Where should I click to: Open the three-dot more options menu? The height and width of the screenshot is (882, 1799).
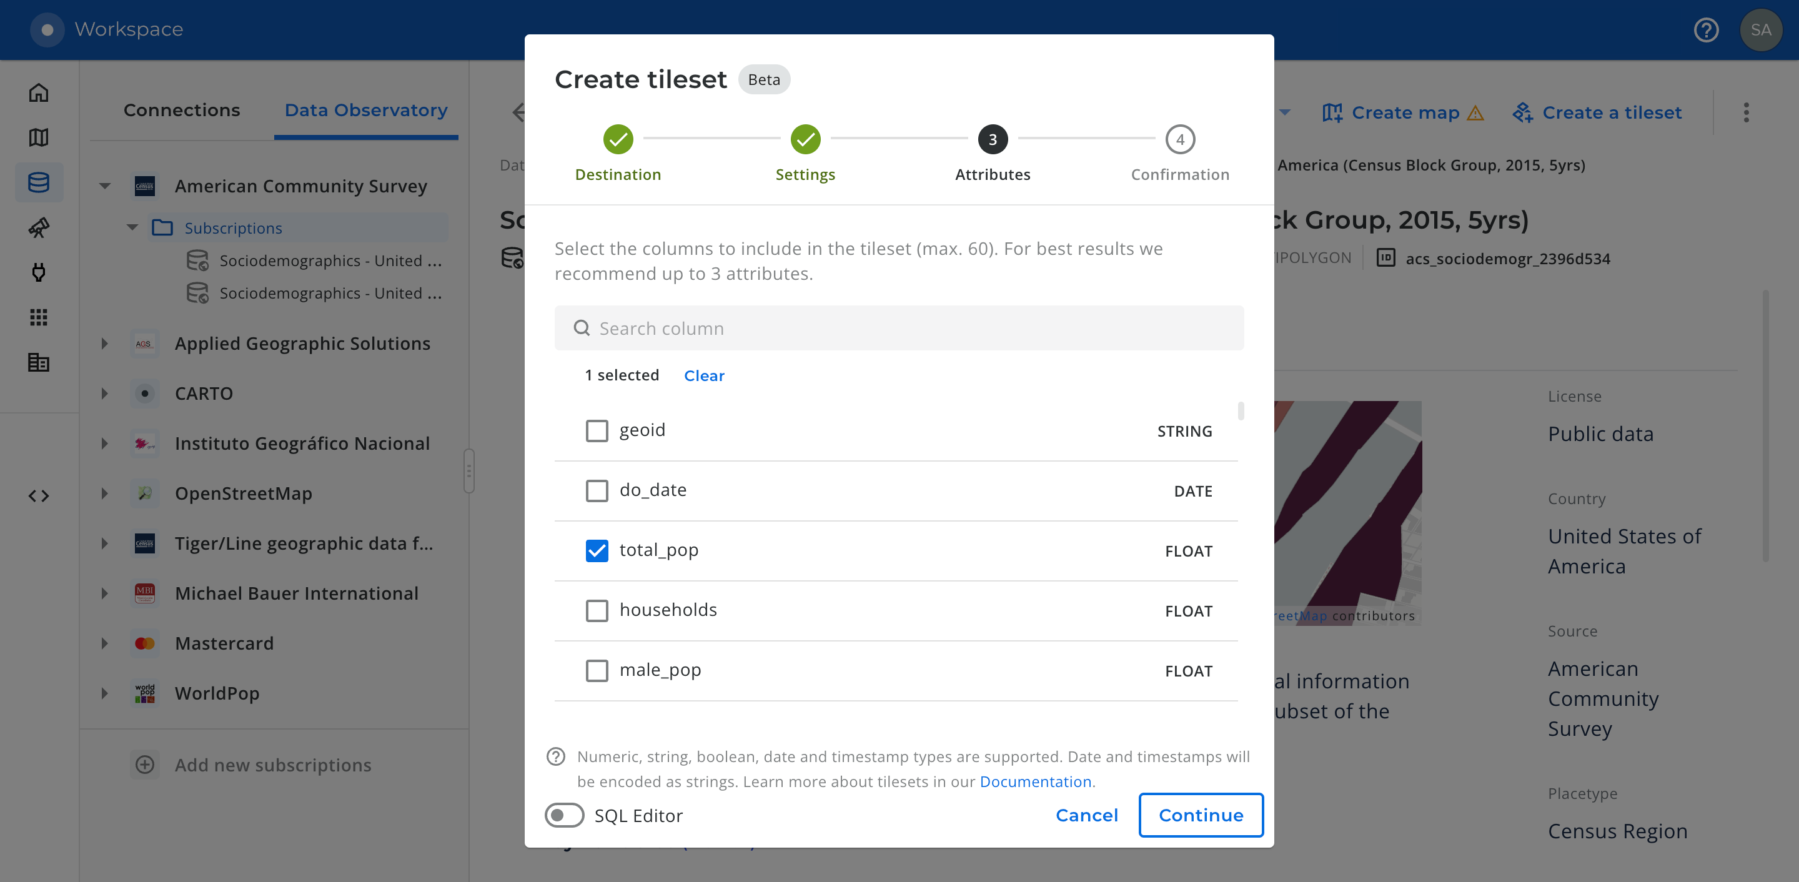point(1746,112)
